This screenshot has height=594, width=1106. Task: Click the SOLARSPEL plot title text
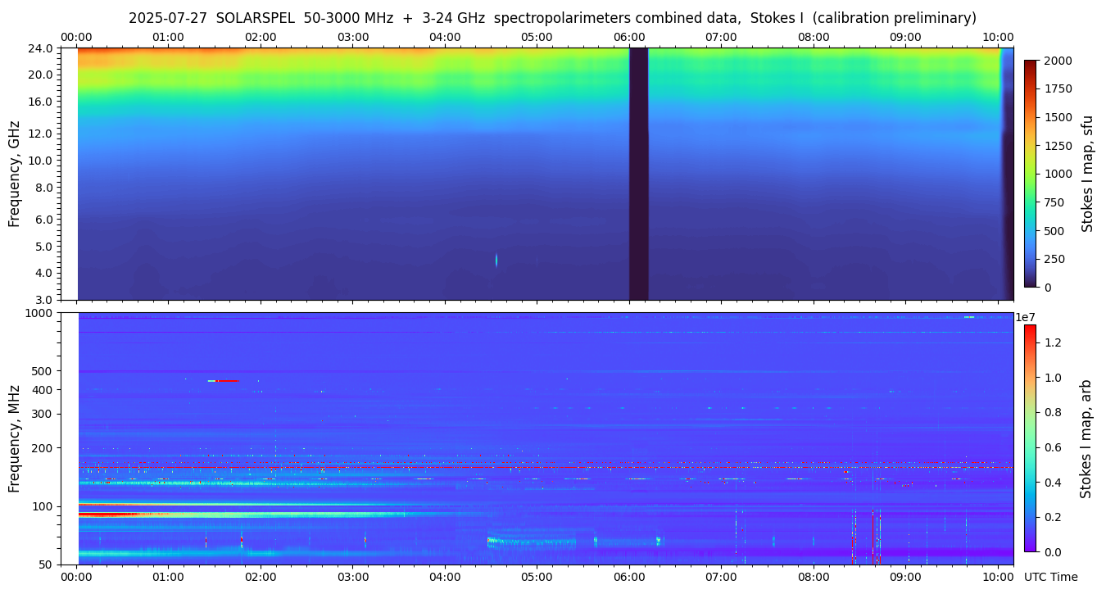(x=552, y=18)
